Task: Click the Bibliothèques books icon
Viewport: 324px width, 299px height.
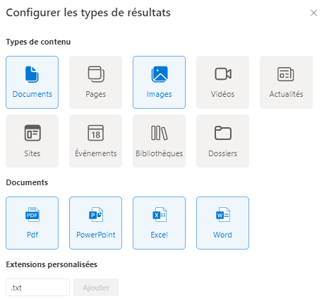Action: pyautogui.click(x=160, y=133)
